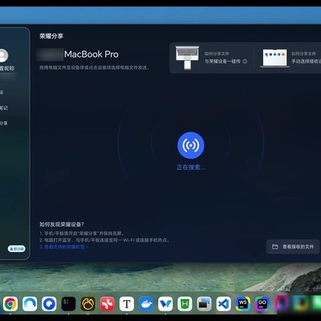Open Google Chrome from the dock
Image resolution: width=321 pixels, height=321 pixels.
pyautogui.click(x=10, y=304)
